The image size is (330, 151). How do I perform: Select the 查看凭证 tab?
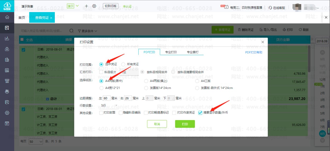[x=42, y=18]
